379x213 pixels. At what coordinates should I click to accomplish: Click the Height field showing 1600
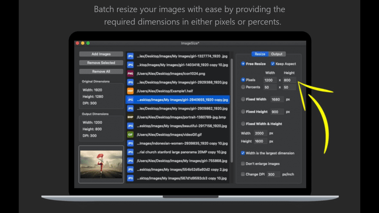261,141
